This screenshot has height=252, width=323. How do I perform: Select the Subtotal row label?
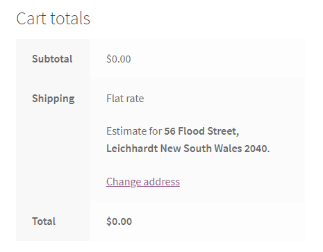tap(52, 59)
